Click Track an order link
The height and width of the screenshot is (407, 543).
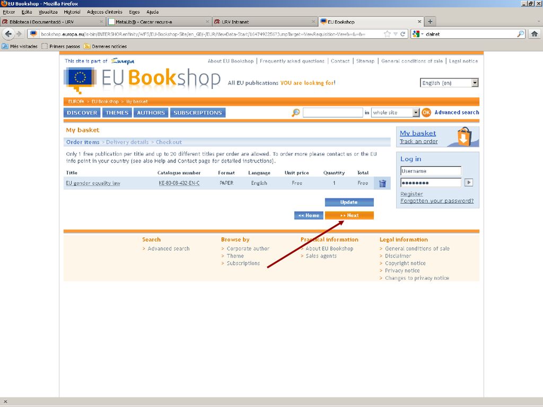(x=419, y=141)
